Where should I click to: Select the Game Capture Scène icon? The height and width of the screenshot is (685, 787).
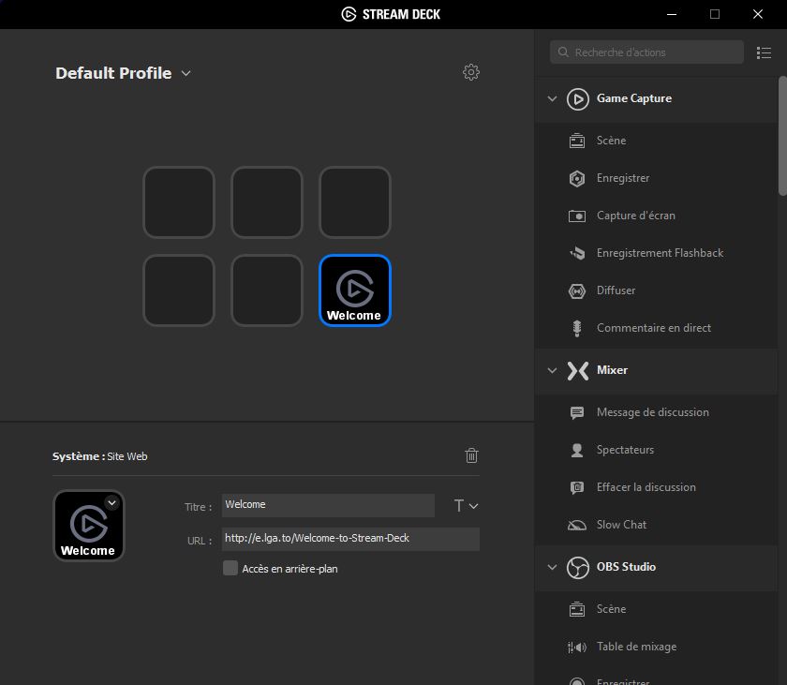[x=577, y=141]
